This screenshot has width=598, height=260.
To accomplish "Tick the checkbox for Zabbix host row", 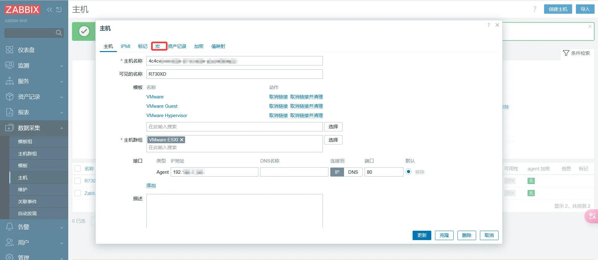I will click(x=78, y=193).
